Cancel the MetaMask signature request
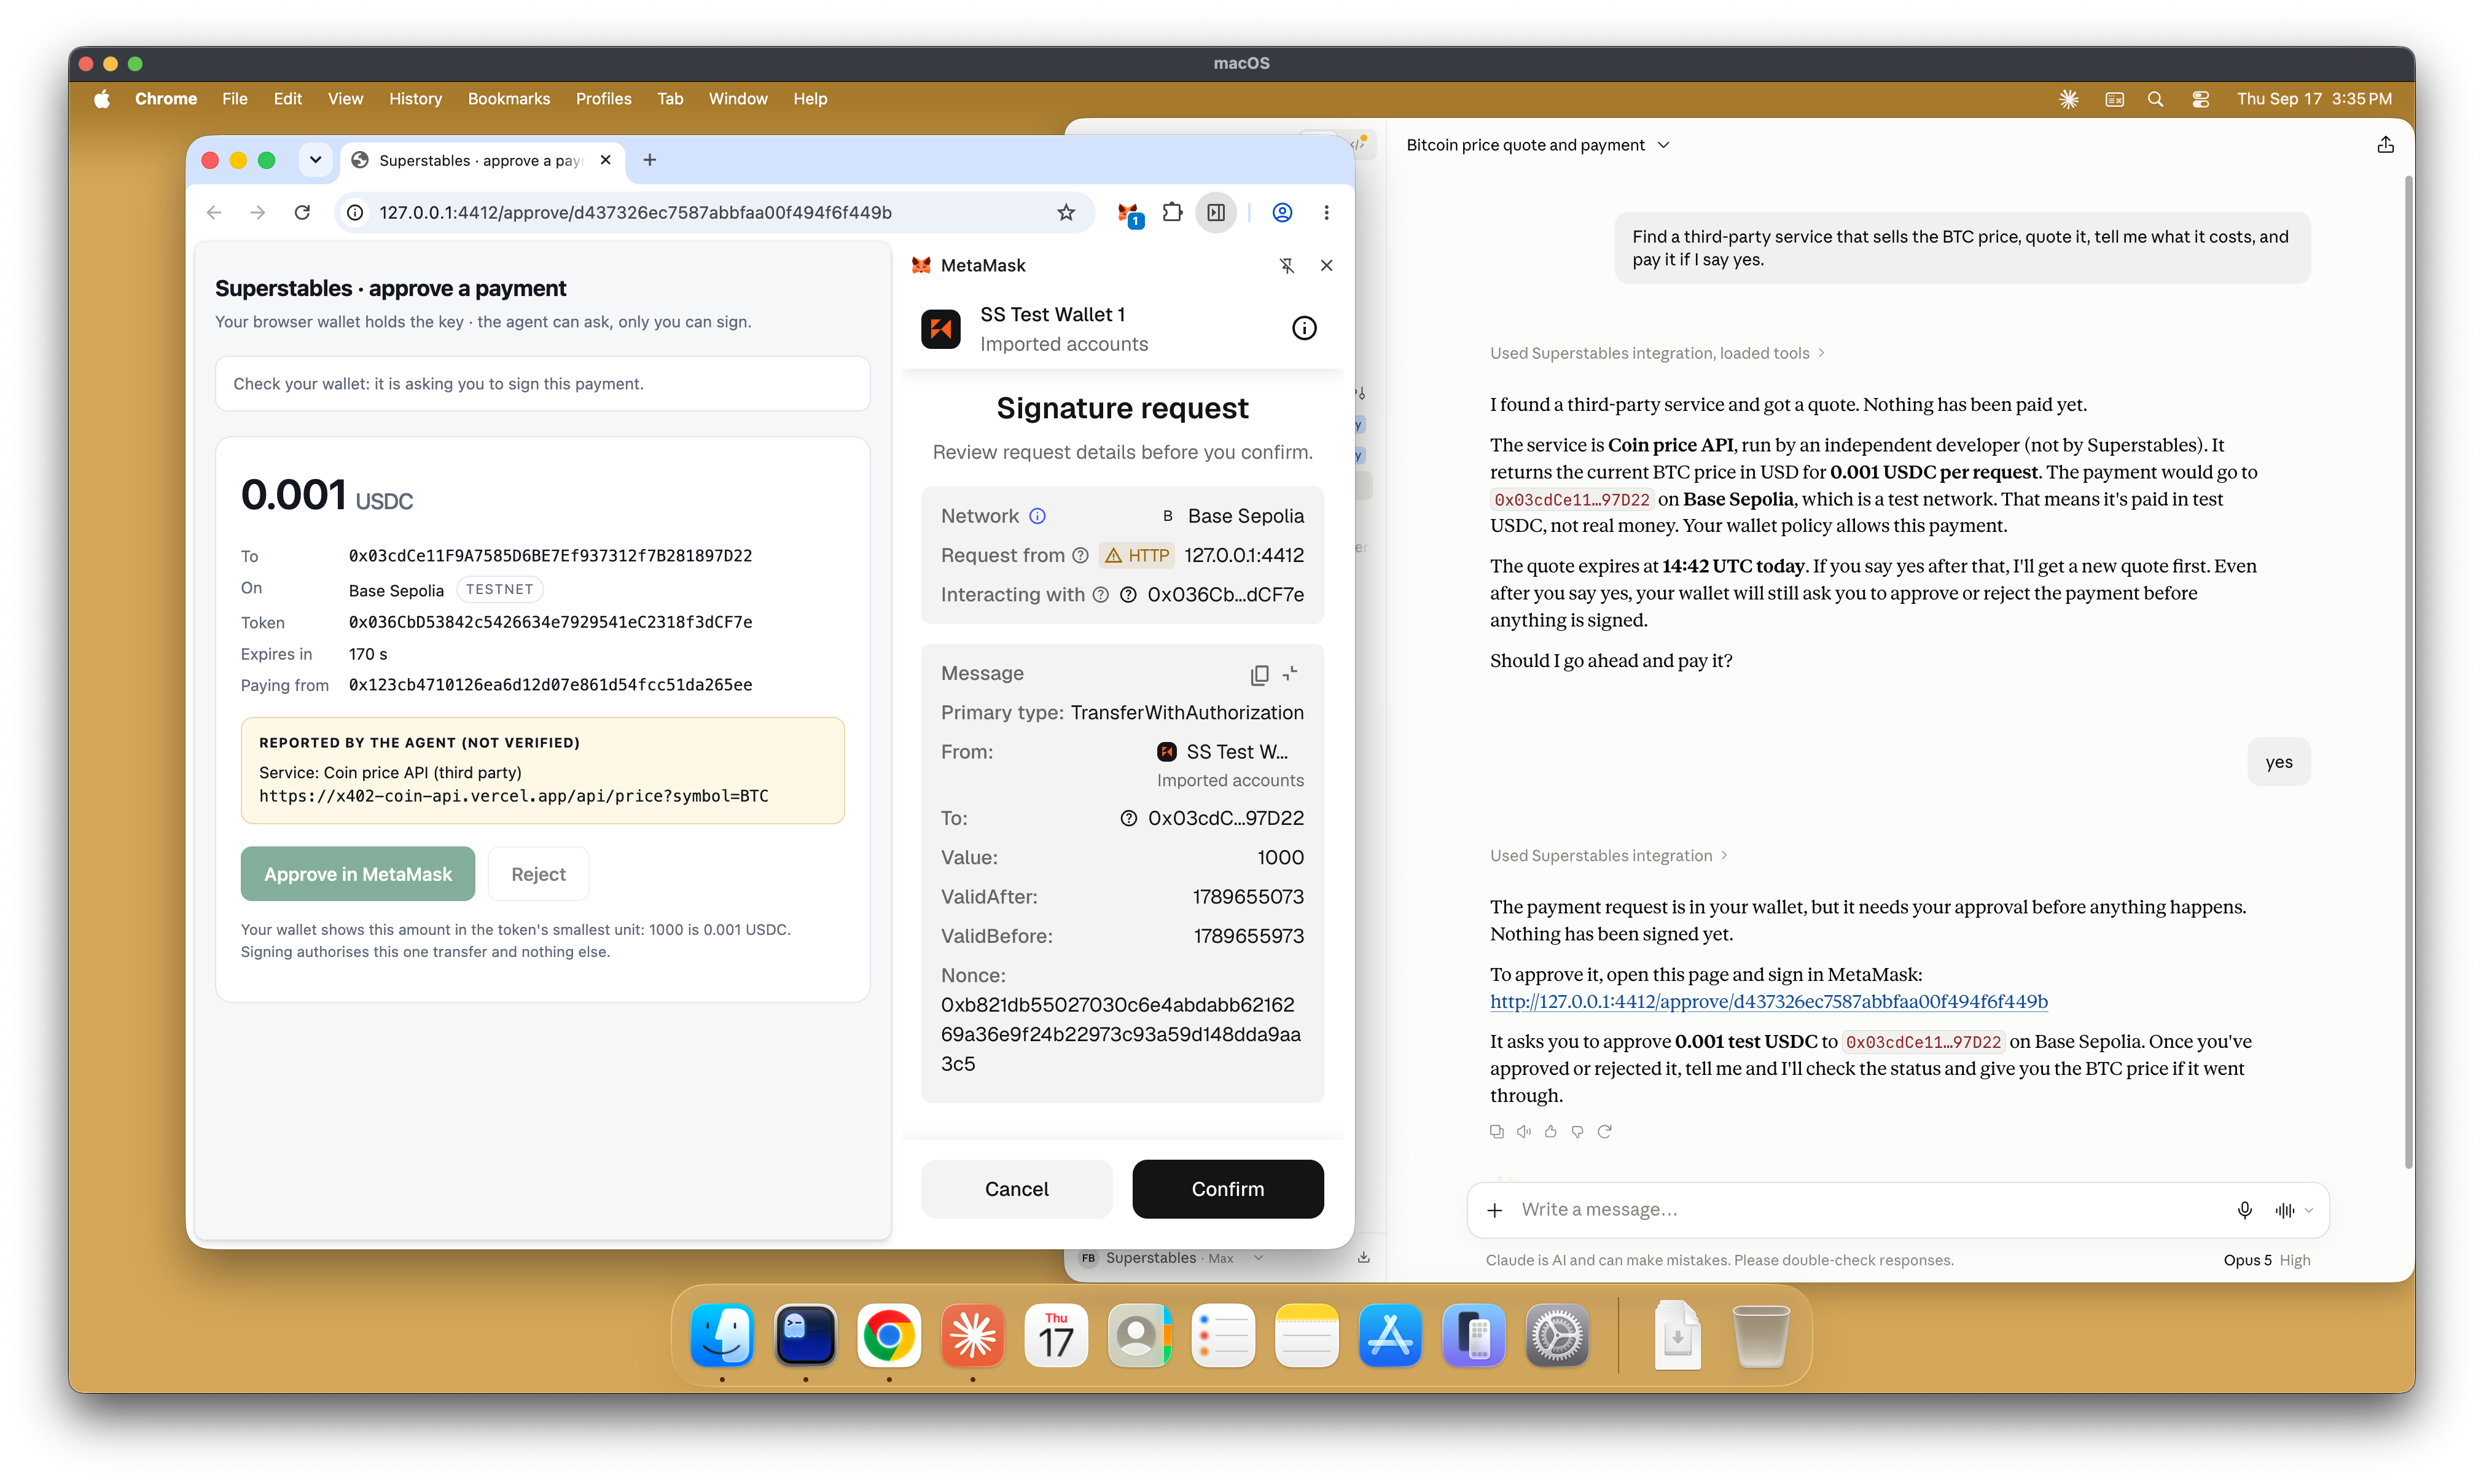This screenshot has width=2484, height=1484. (x=1016, y=1189)
